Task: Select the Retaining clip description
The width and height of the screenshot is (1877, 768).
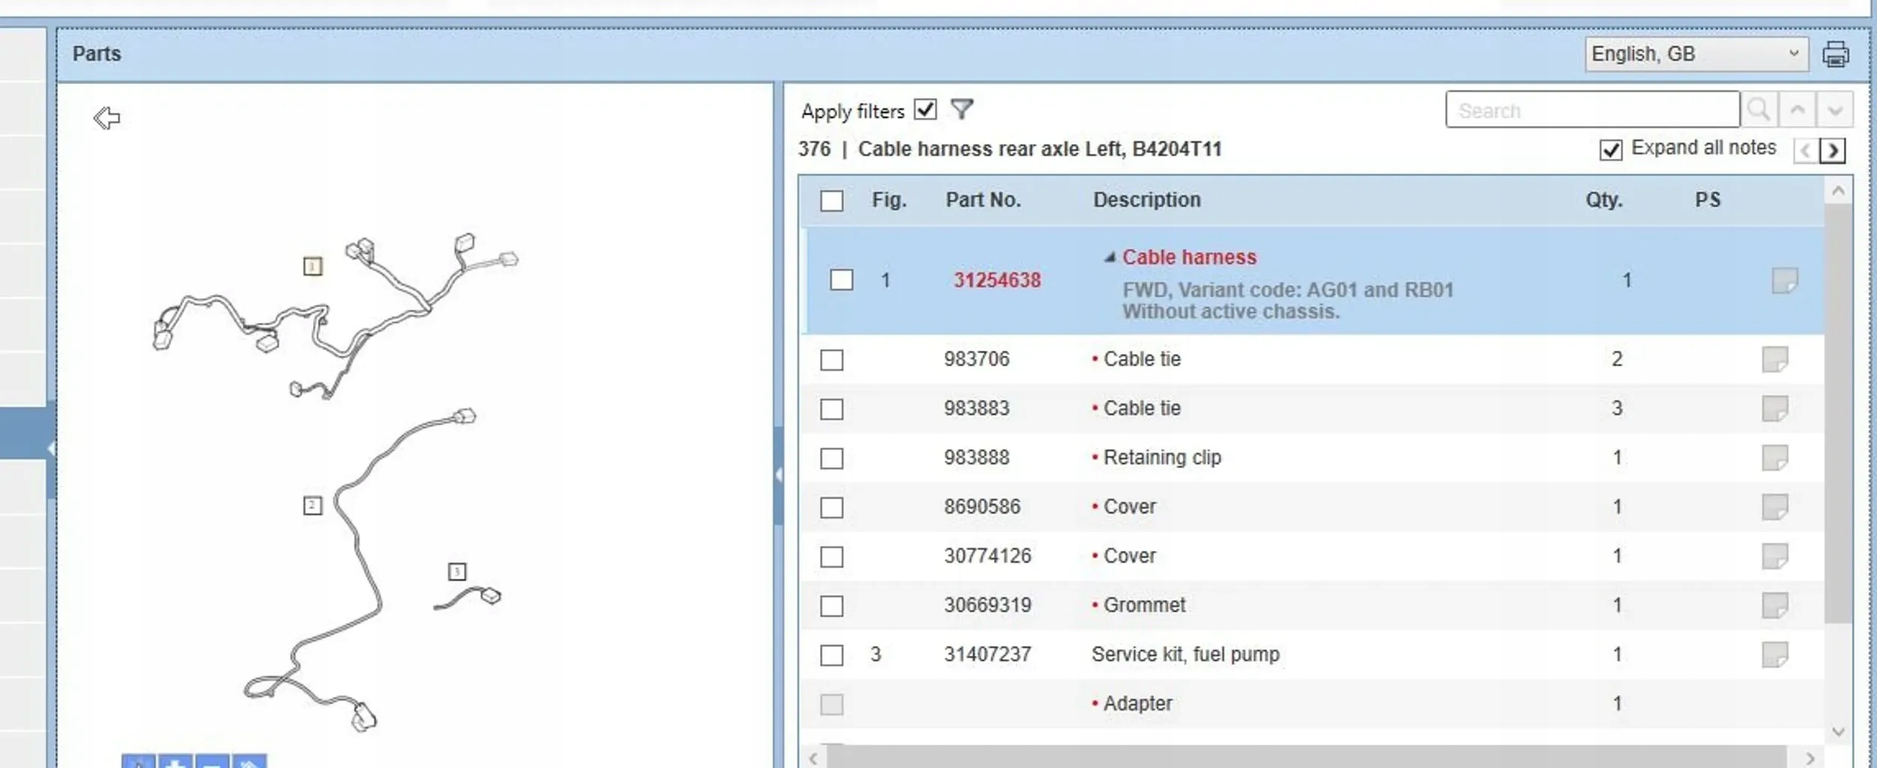Action: 1162,457
